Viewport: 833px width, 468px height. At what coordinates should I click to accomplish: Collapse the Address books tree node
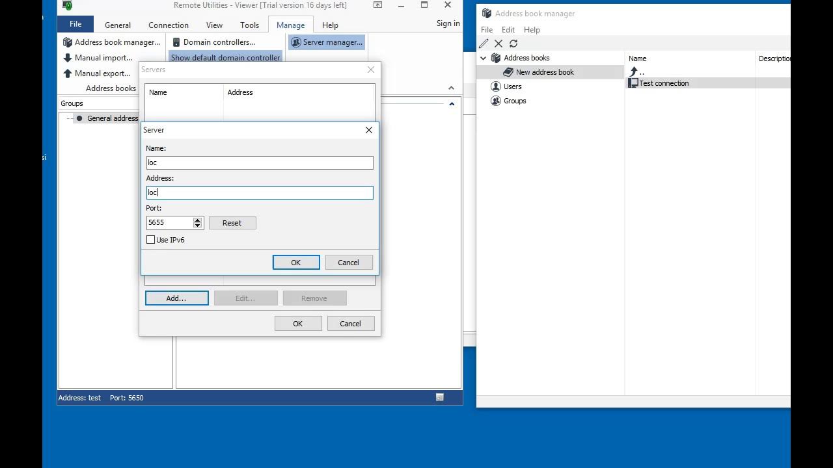coord(484,58)
